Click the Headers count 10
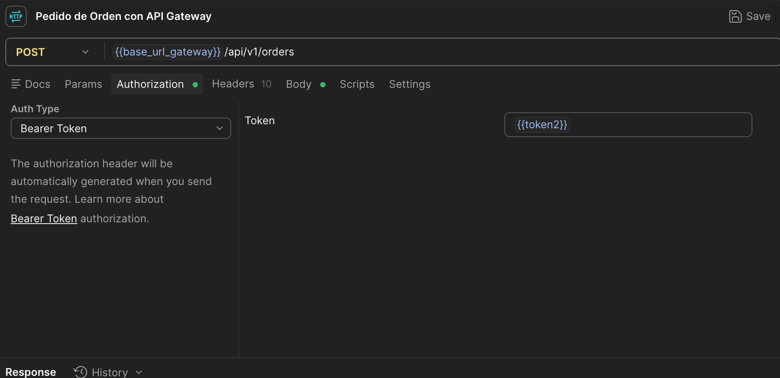The image size is (780, 378). (x=266, y=84)
